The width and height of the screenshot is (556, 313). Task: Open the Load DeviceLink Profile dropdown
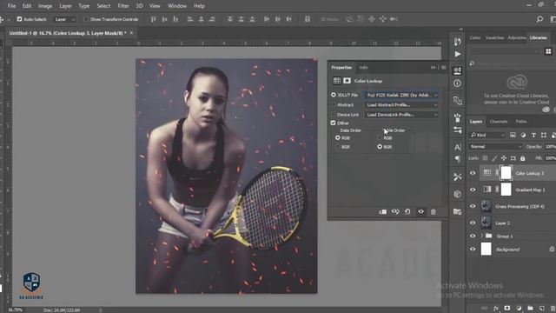[401, 115]
